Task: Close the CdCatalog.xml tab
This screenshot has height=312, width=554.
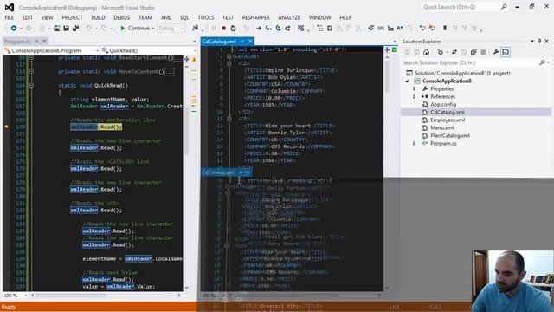Action: click(x=250, y=42)
